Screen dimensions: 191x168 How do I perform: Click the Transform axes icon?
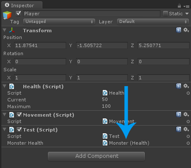pos(12,30)
